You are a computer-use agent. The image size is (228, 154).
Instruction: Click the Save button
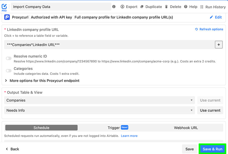pos(190,149)
